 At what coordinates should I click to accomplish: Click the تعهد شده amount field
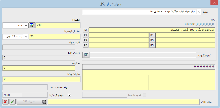coord(105,95)
